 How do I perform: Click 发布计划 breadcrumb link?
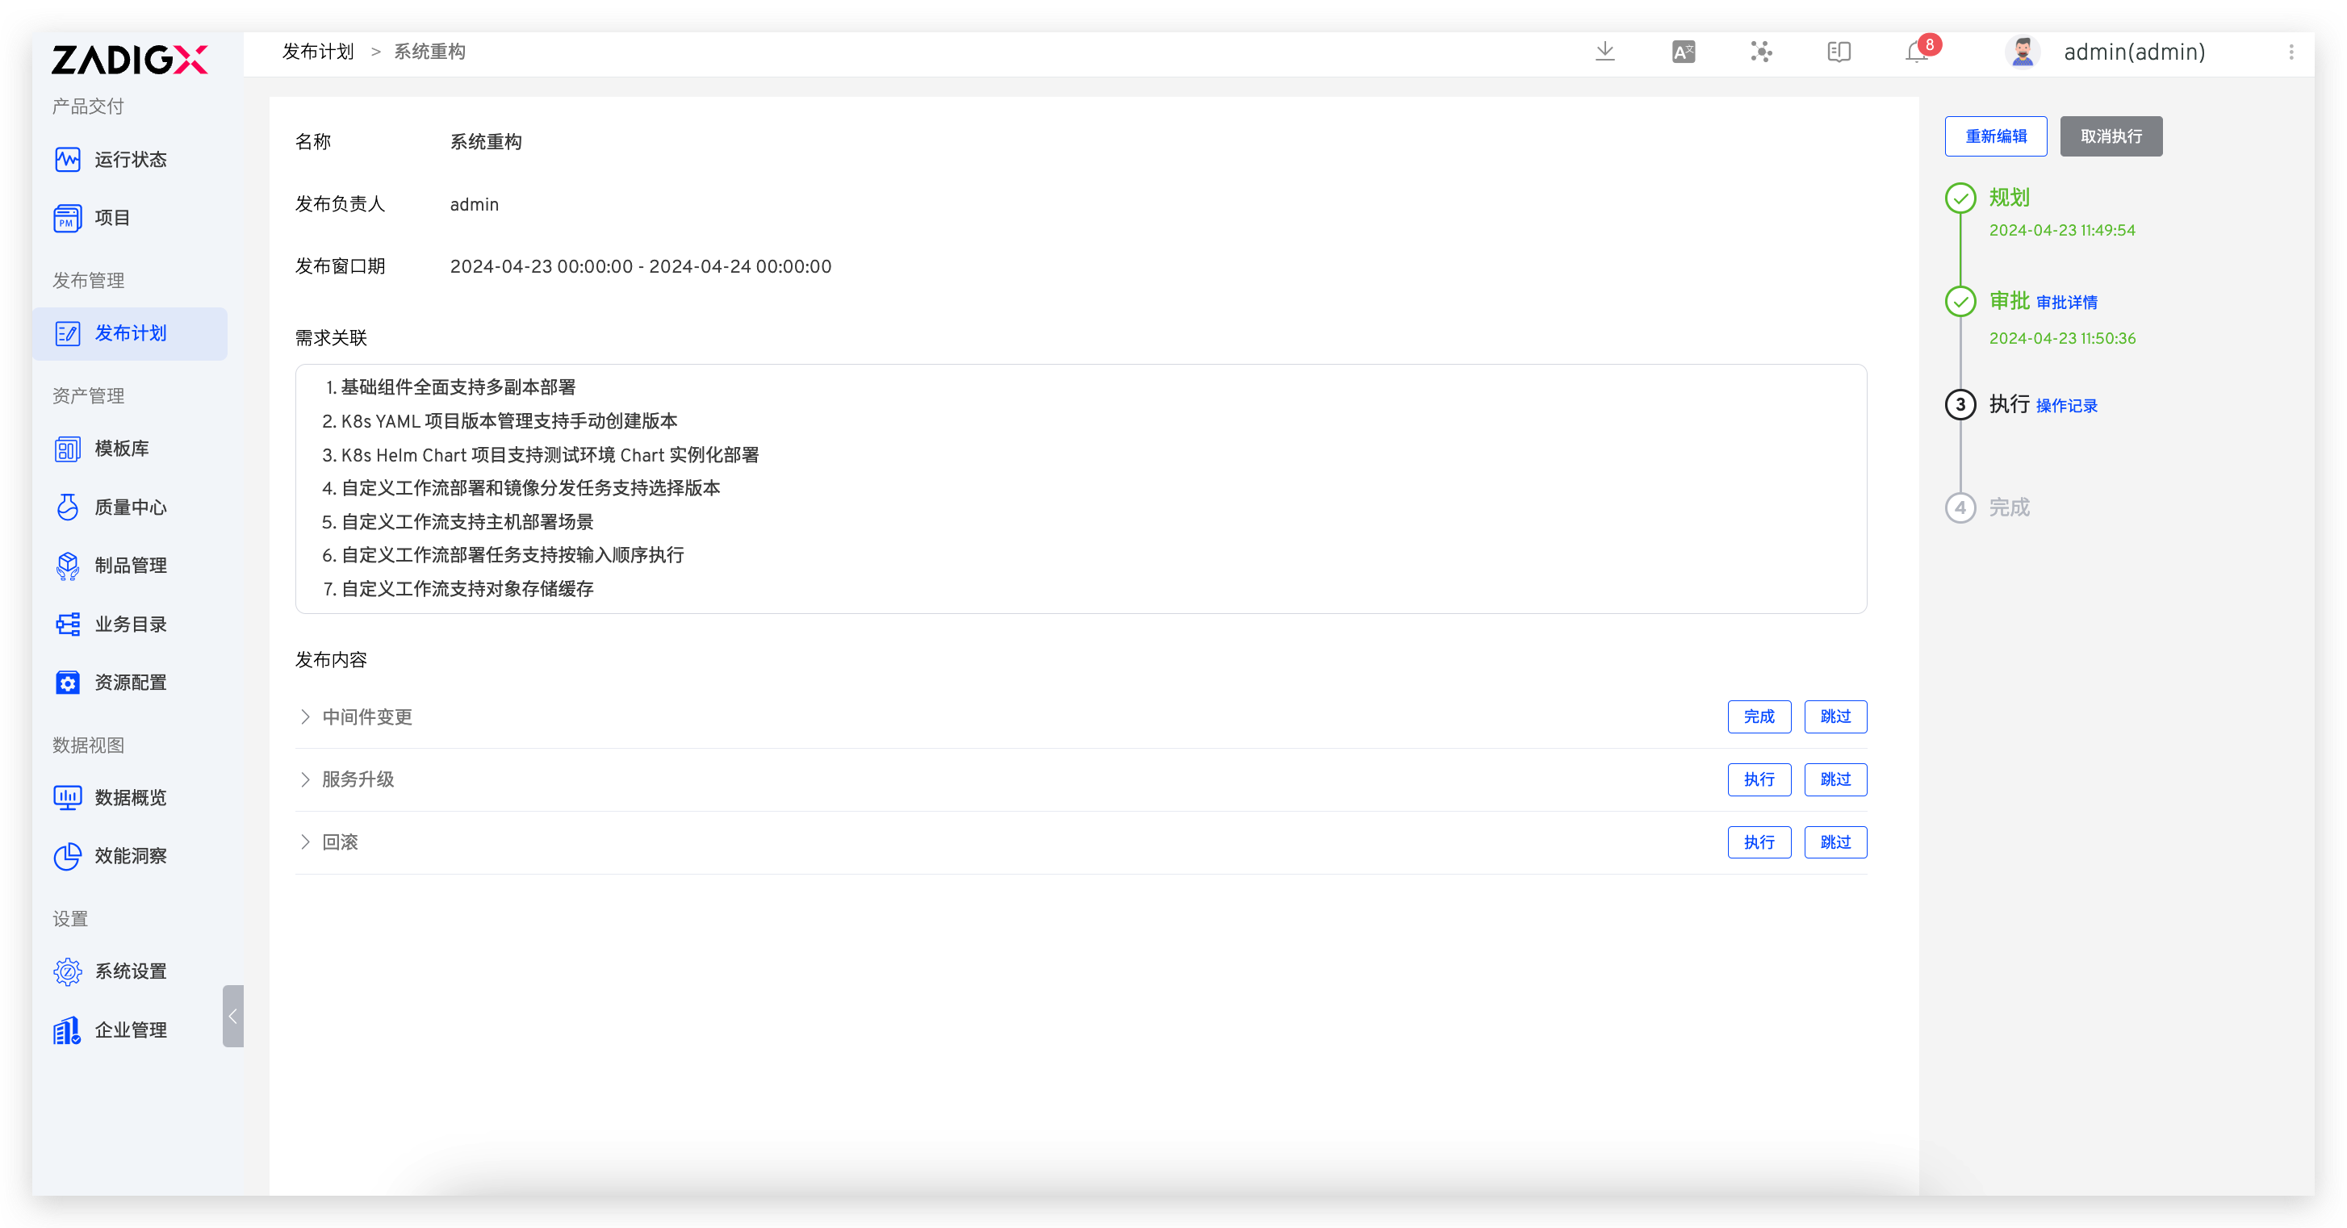(317, 52)
